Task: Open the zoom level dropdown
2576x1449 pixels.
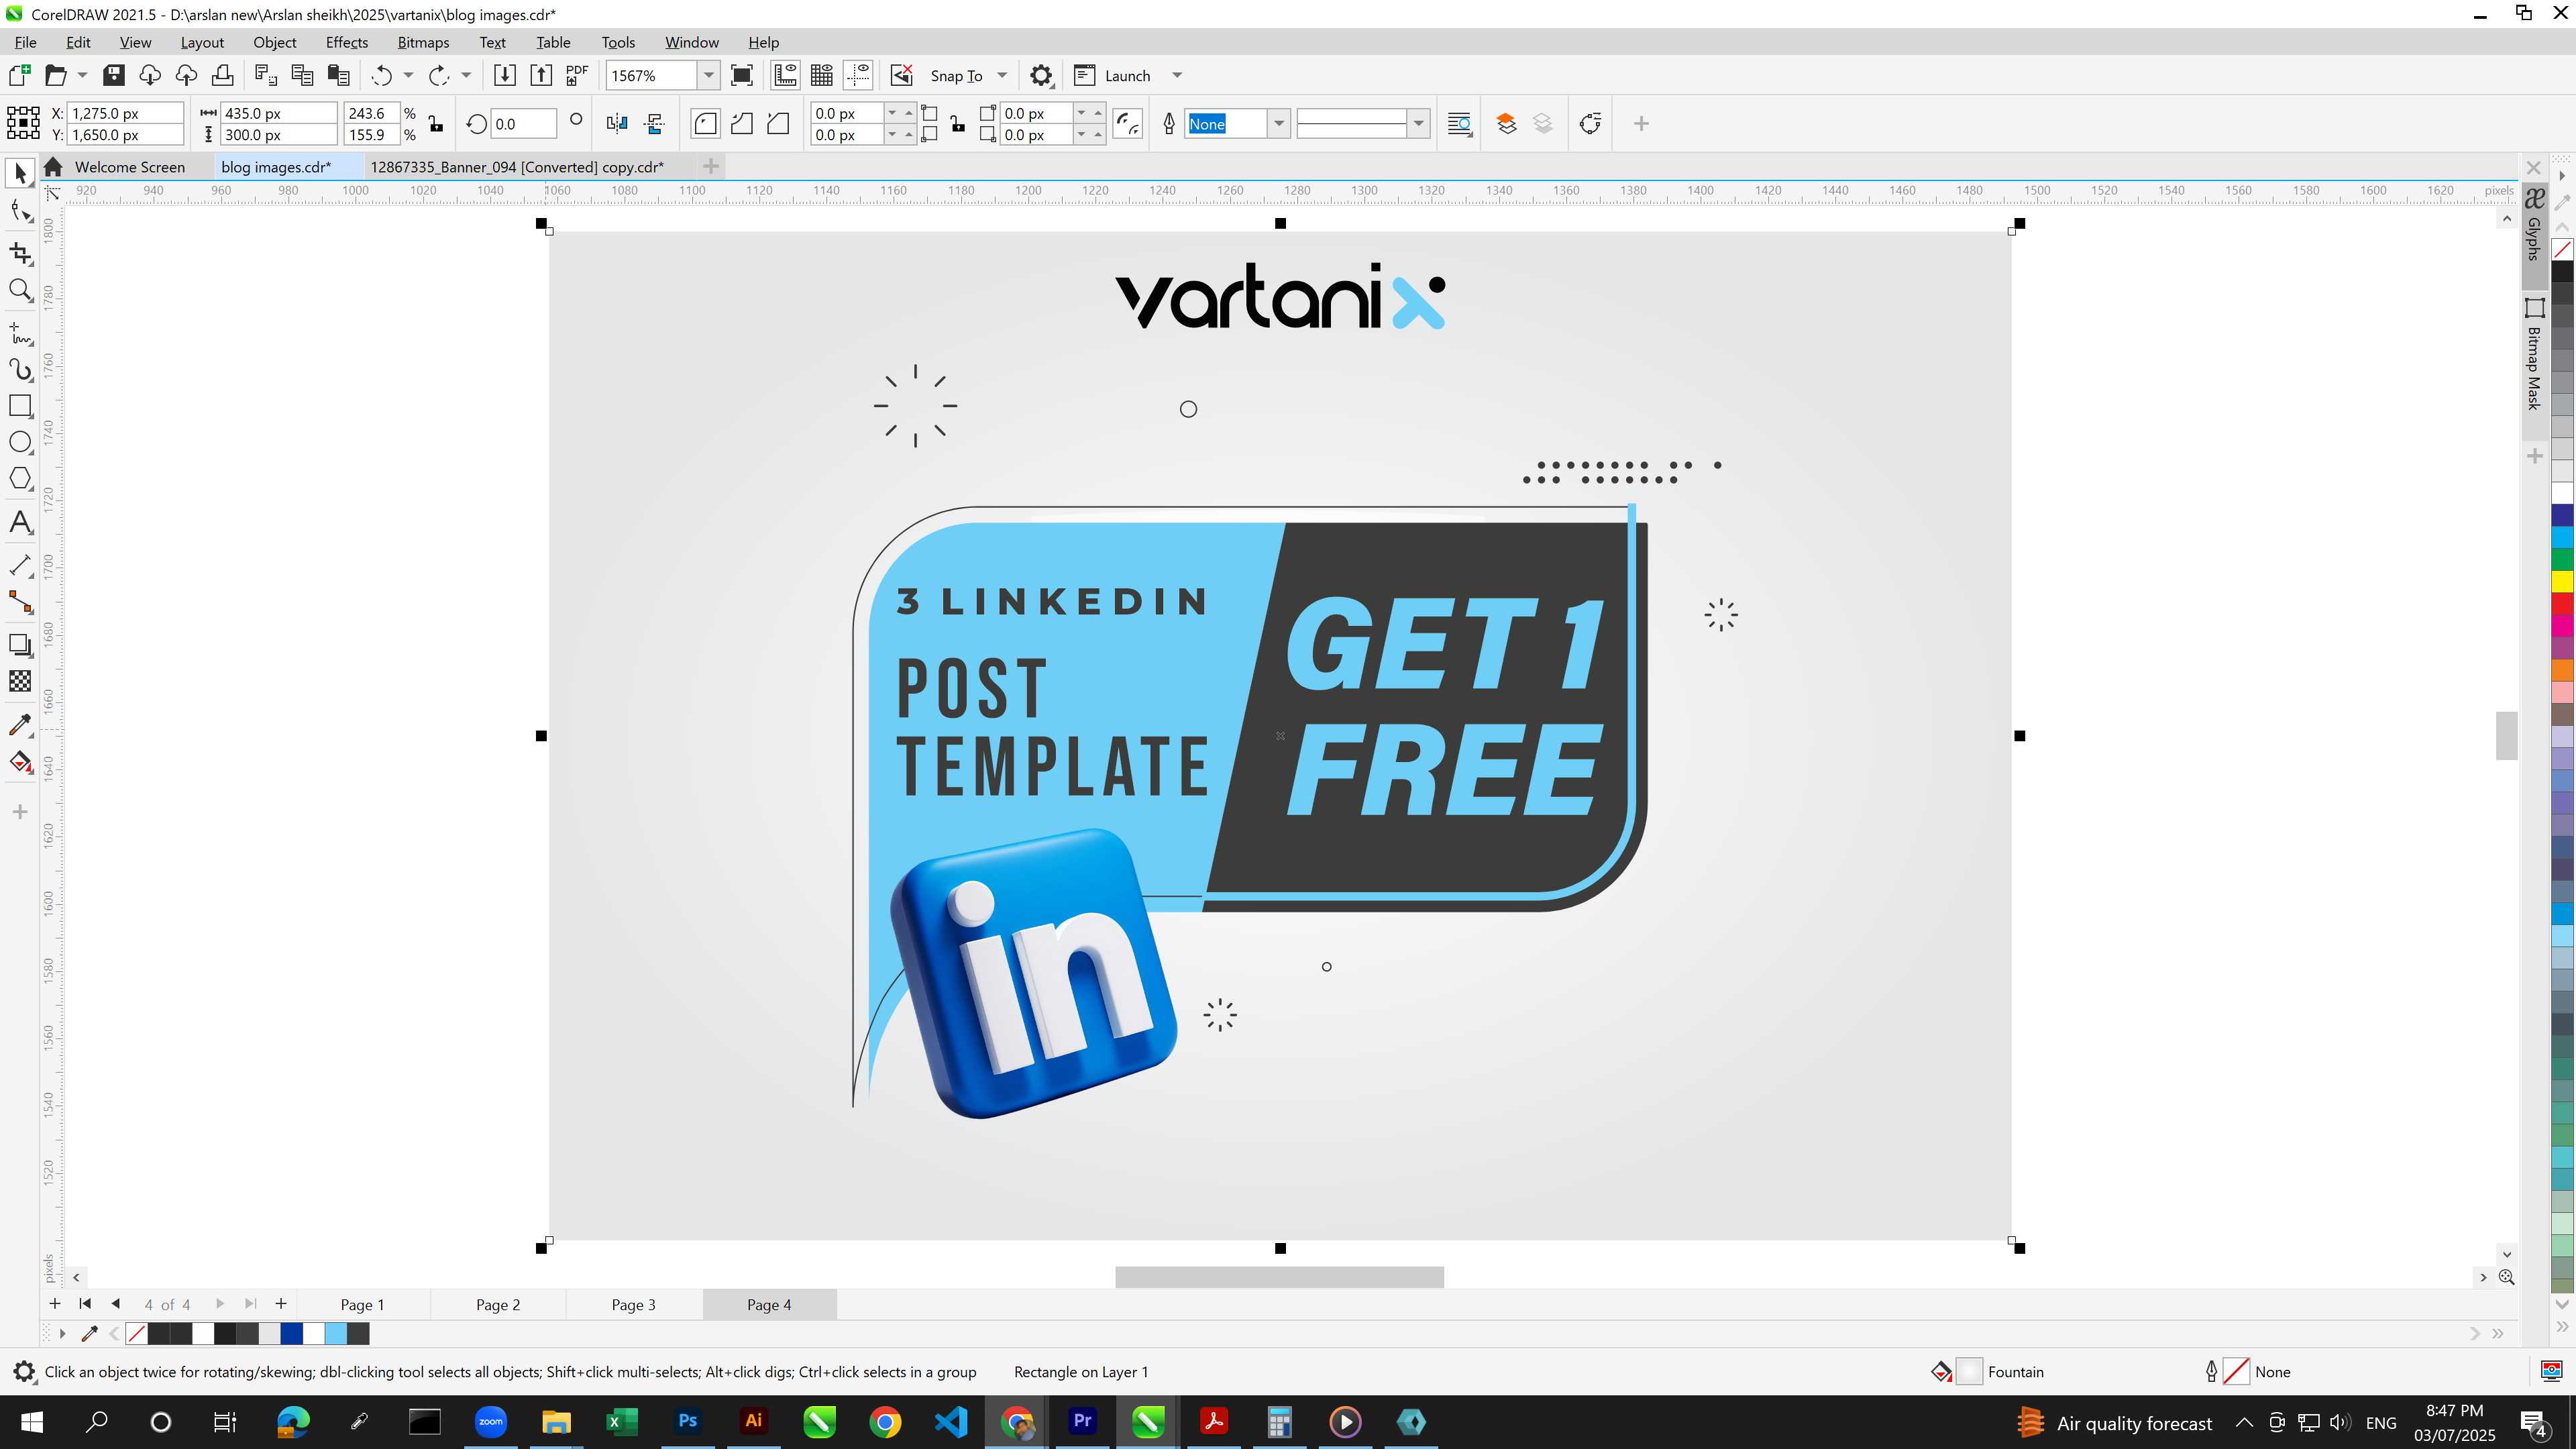Action: pos(708,75)
